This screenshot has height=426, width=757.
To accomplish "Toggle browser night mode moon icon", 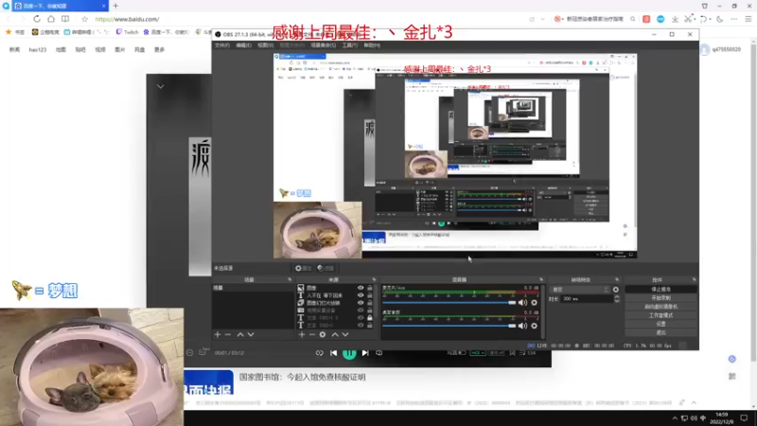I will (720, 19).
